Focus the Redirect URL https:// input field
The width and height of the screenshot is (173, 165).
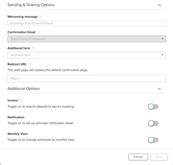point(86,78)
